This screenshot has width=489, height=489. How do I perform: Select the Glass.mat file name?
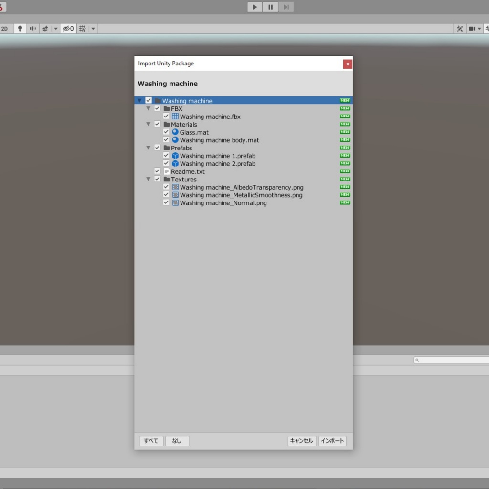[x=194, y=132]
